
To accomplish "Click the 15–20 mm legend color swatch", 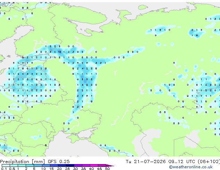I will click(54, 165).
